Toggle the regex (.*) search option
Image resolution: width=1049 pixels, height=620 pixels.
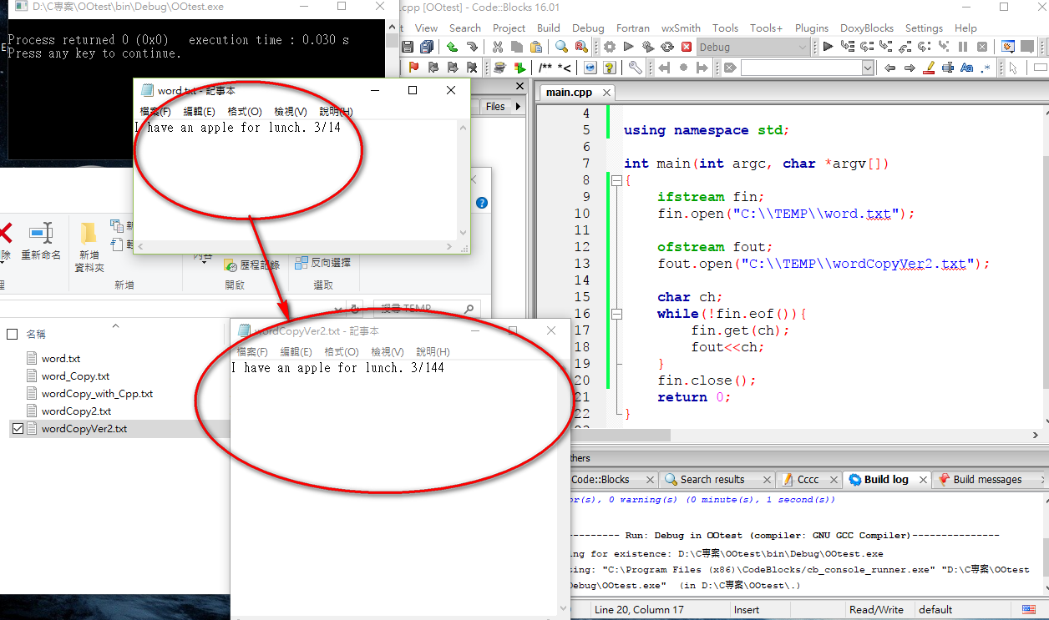[x=986, y=68]
